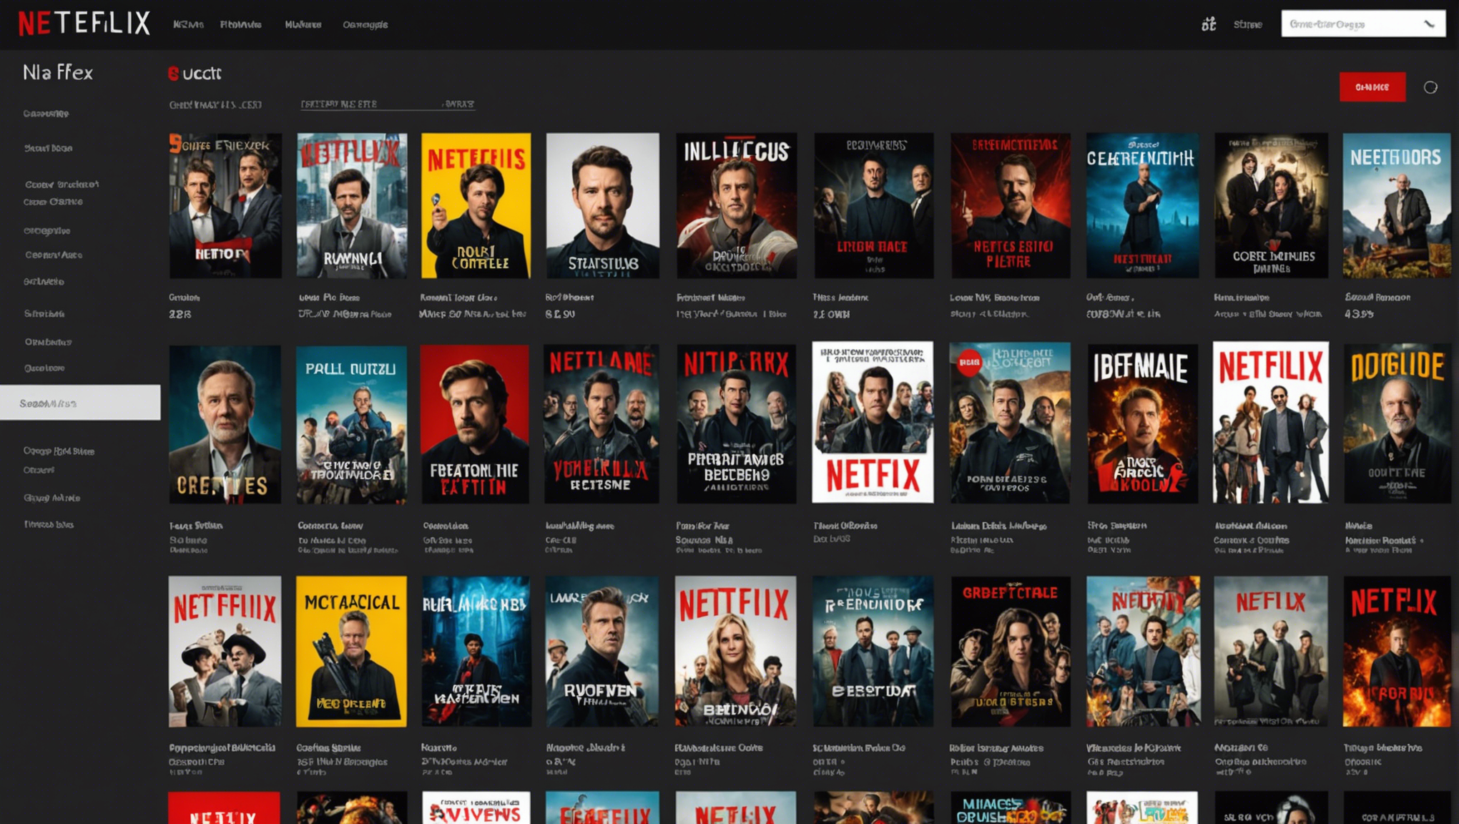
Task: Open the blue RUFLANKO poster, third row
Action: (x=476, y=652)
